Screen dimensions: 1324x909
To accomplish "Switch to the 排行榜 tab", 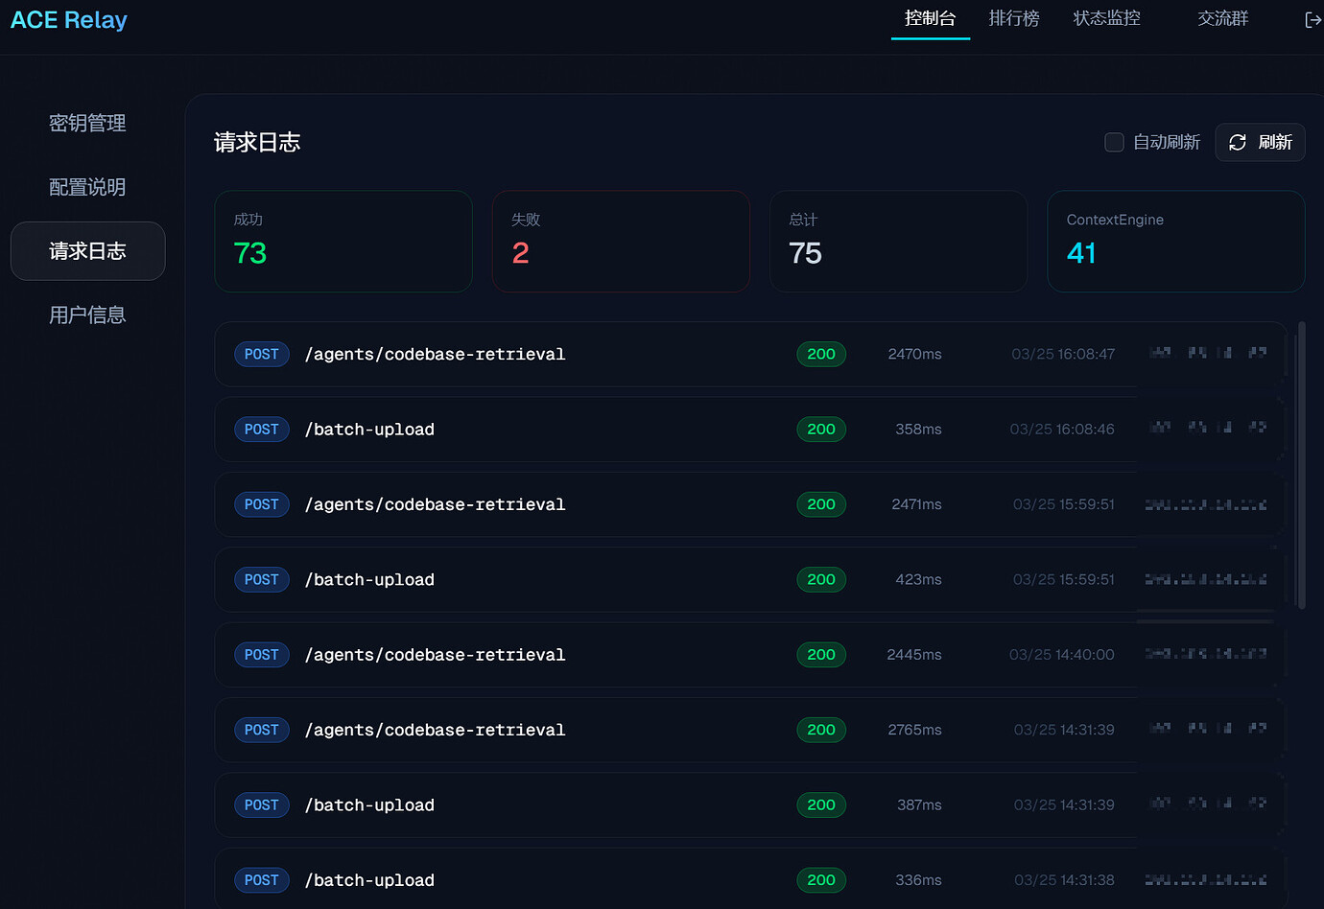I will point(1014,18).
